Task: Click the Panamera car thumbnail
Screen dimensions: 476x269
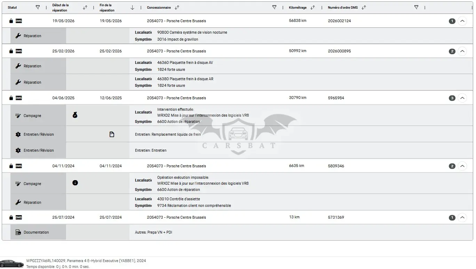Action: (x=12, y=263)
